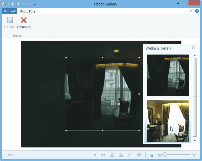Select the Photo Fuse tab
The width and height of the screenshot is (202, 161).
(x=28, y=11)
